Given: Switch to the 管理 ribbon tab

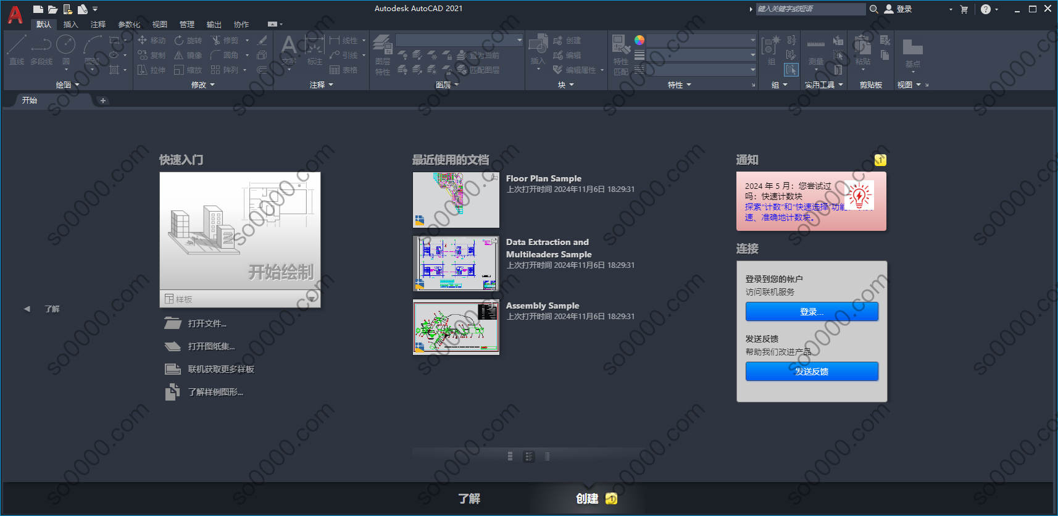Looking at the screenshot, I should coord(187,25).
